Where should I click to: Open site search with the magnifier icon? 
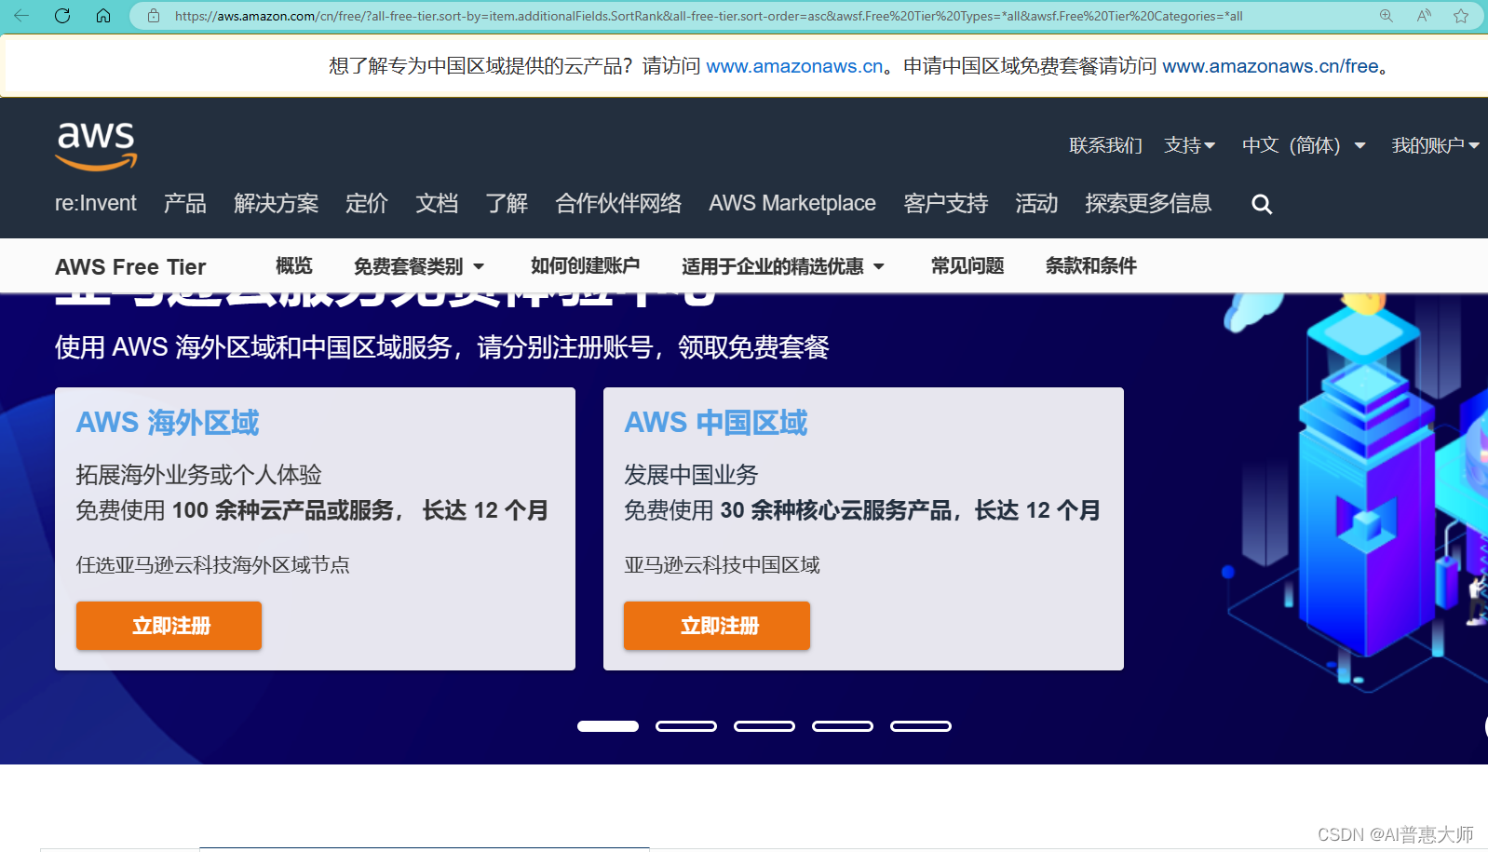coord(1262,204)
